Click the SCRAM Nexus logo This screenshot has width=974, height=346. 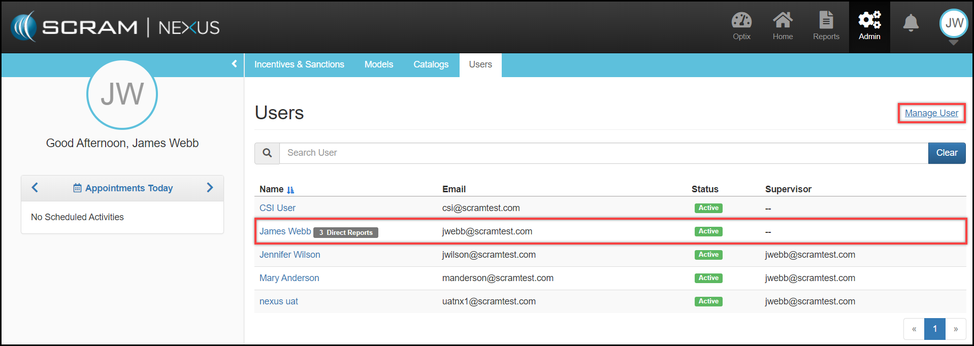point(115,27)
